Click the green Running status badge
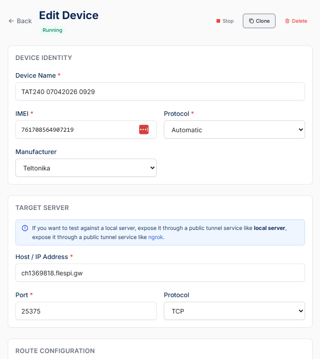 point(52,30)
